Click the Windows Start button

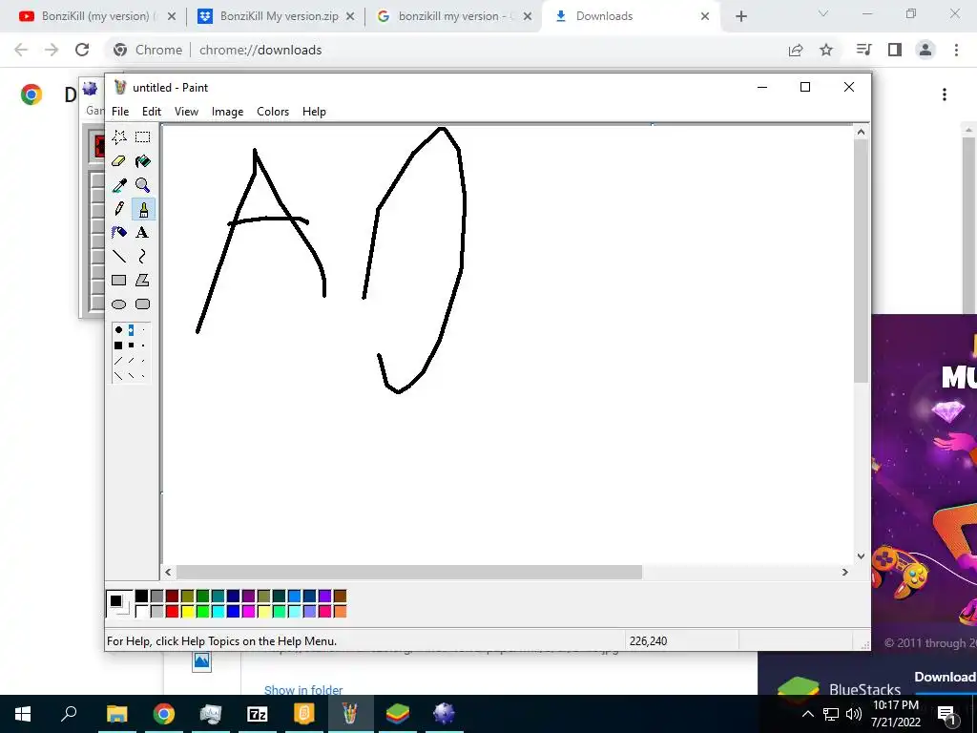point(23,714)
